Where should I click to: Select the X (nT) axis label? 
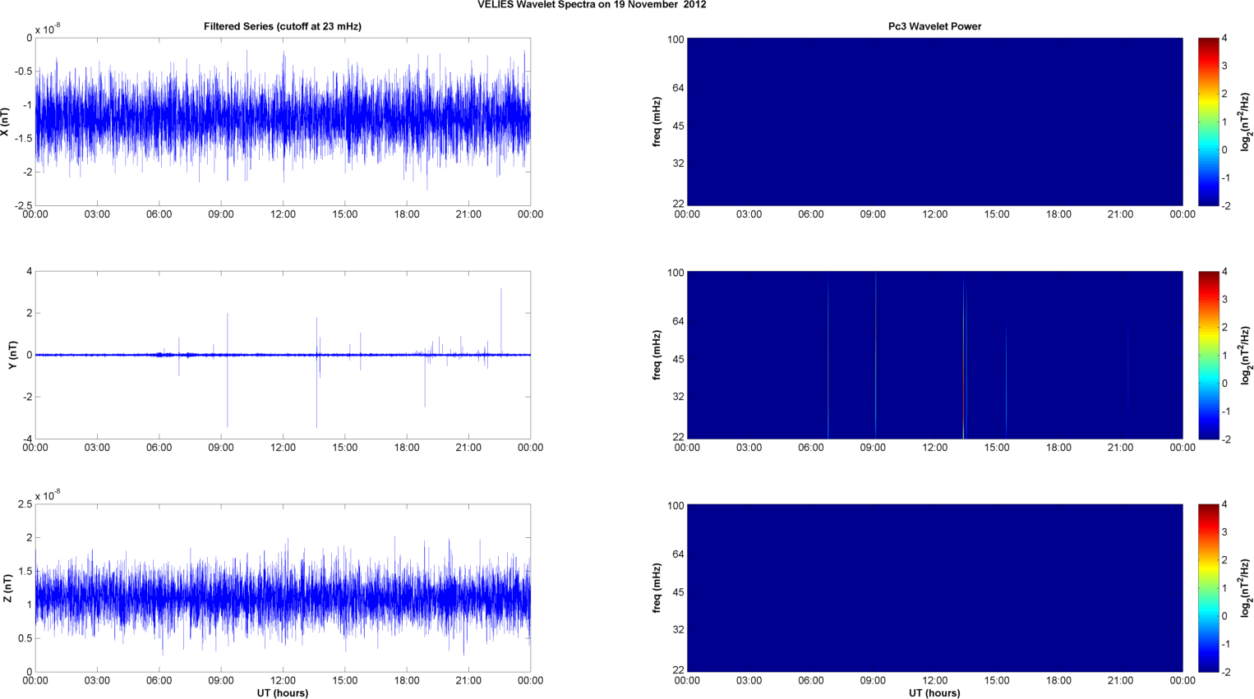click(6, 122)
